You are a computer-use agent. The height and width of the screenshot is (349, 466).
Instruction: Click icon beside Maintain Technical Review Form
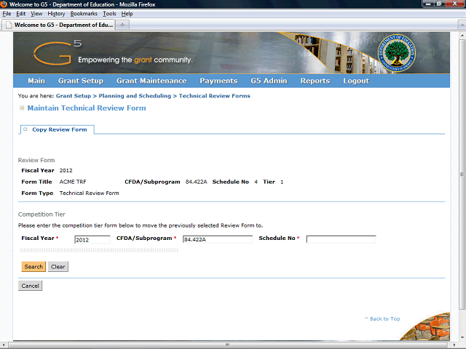(22, 108)
